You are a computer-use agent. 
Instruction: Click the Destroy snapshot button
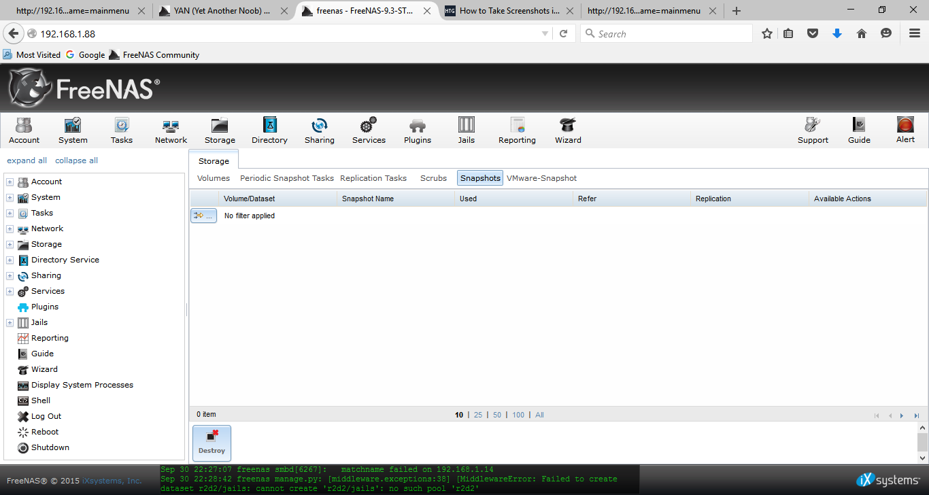[212, 443]
